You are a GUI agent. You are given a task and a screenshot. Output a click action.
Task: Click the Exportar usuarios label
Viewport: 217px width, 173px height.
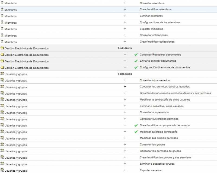pyautogui.click(x=151, y=170)
